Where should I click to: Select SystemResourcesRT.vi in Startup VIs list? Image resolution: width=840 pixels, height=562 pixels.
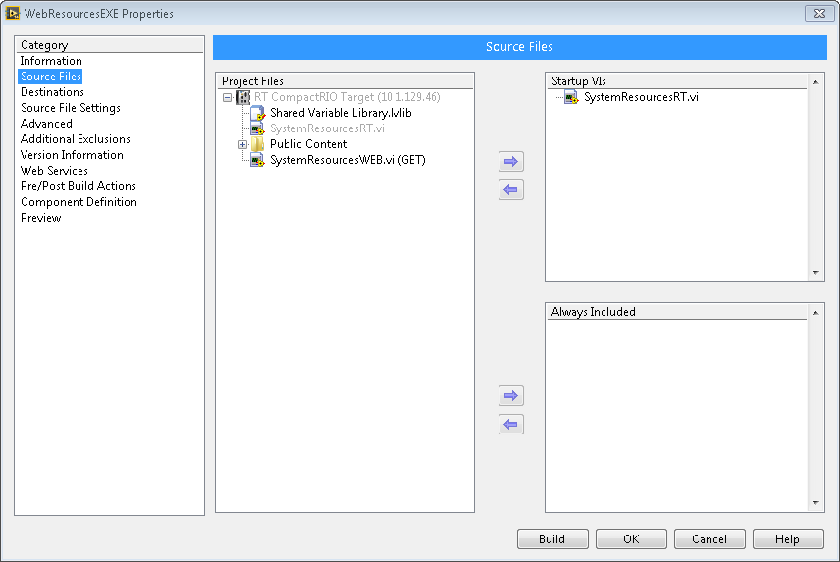[x=641, y=97]
